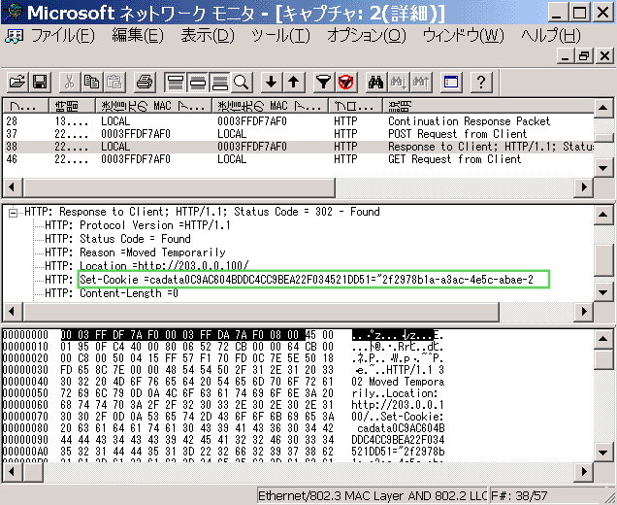The image size is (617, 505).
Task: Open the ウィンドウ(W) menu
Action: tap(464, 36)
